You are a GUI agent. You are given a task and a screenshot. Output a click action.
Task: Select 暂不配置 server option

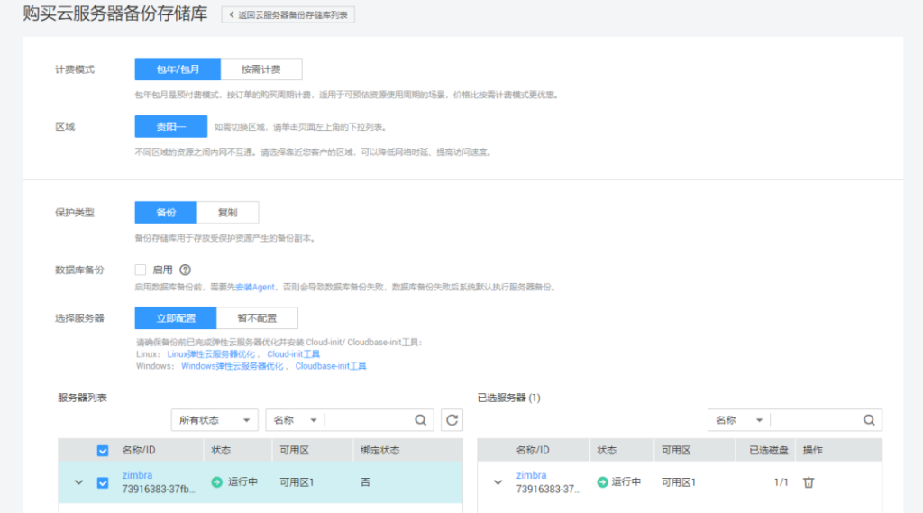pos(257,318)
